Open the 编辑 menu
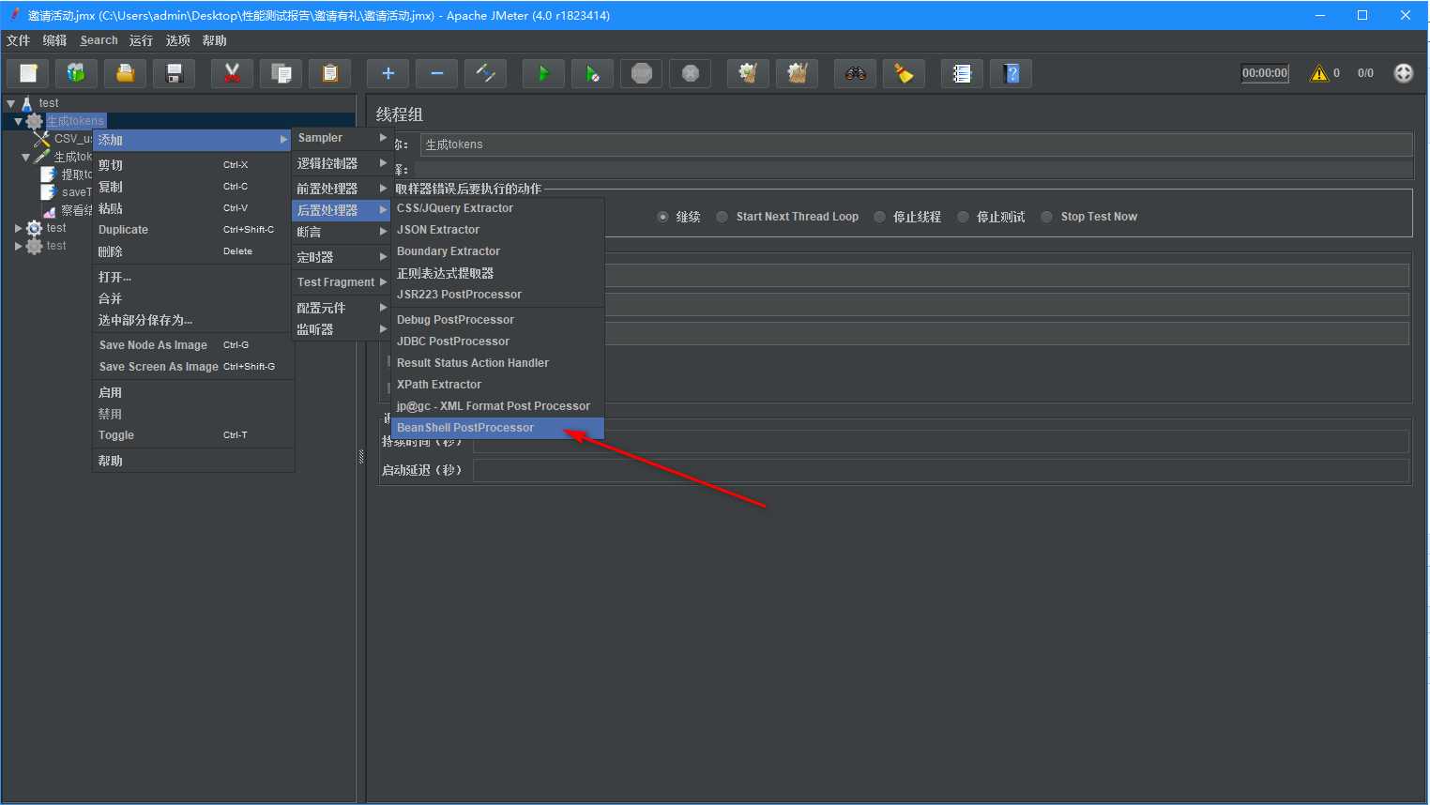The width and height of the screenshot is (1430, 805). click(x=54, y=40)
